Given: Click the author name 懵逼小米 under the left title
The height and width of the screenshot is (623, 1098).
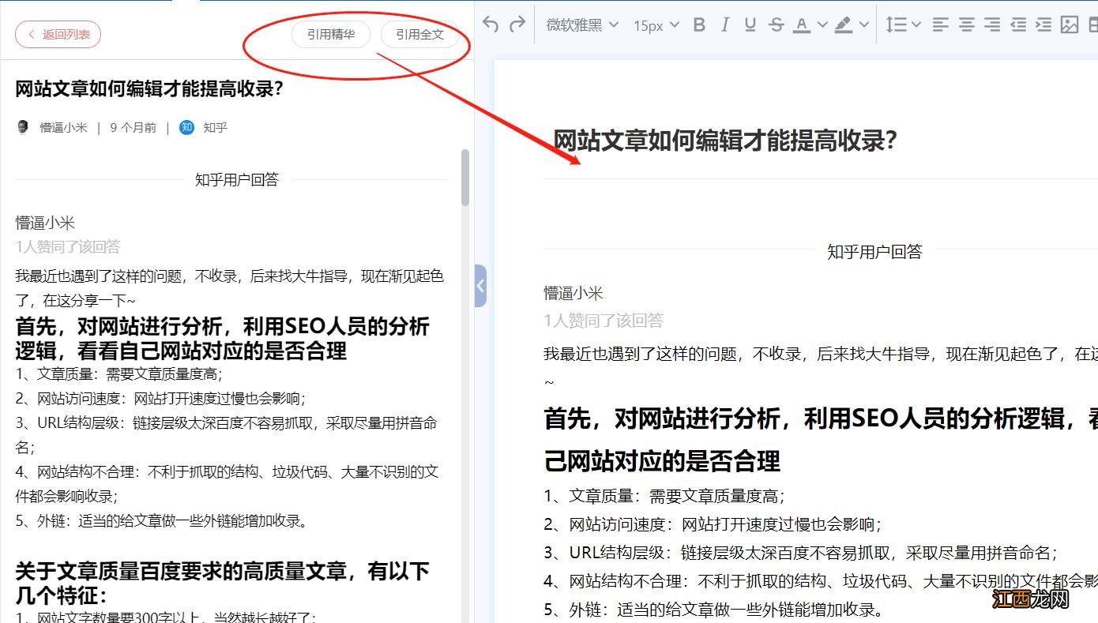Looking at the screenshot, I should click(63, 127).
